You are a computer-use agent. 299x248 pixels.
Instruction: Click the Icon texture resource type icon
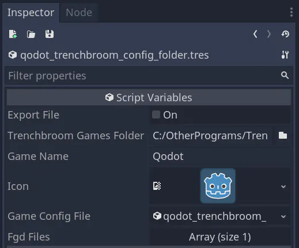[157, 186]
